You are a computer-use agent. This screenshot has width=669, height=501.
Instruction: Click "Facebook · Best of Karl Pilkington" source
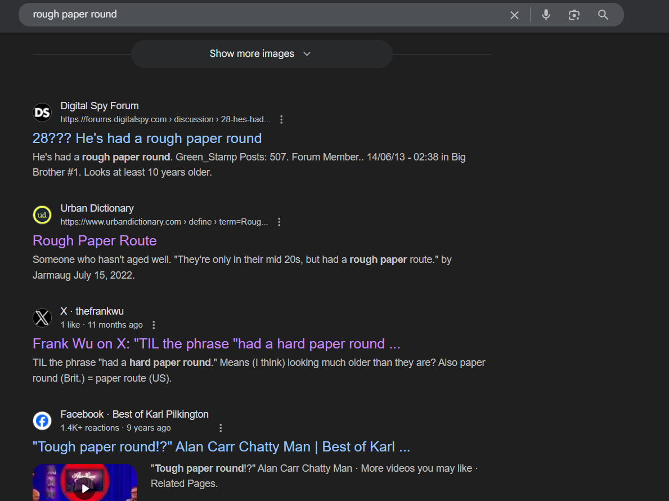134,414
